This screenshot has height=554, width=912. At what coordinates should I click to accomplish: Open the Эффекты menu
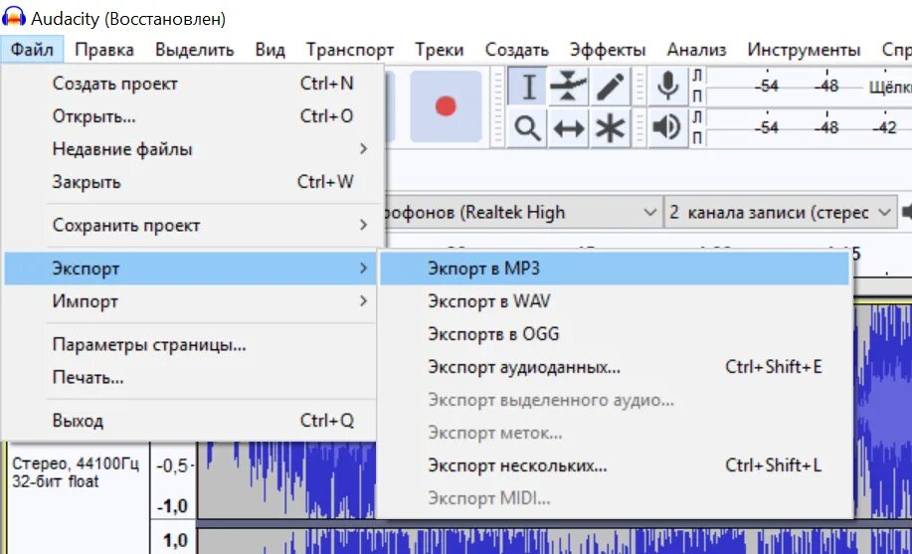coord(608,50)
